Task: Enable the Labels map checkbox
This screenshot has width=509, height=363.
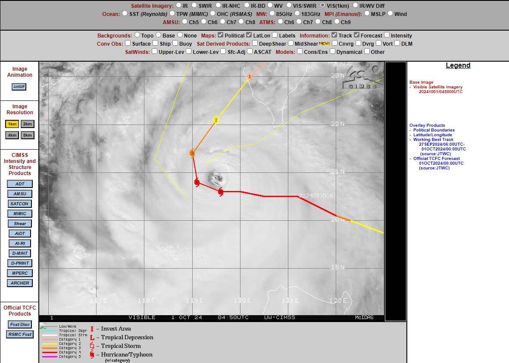Action: click(275, 35)
